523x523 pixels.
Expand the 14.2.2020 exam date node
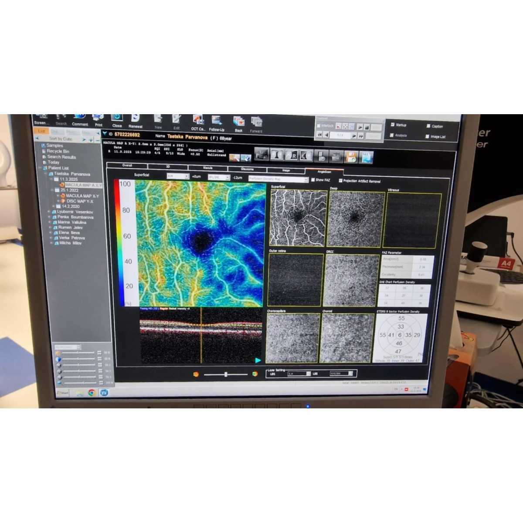point(53,206)
